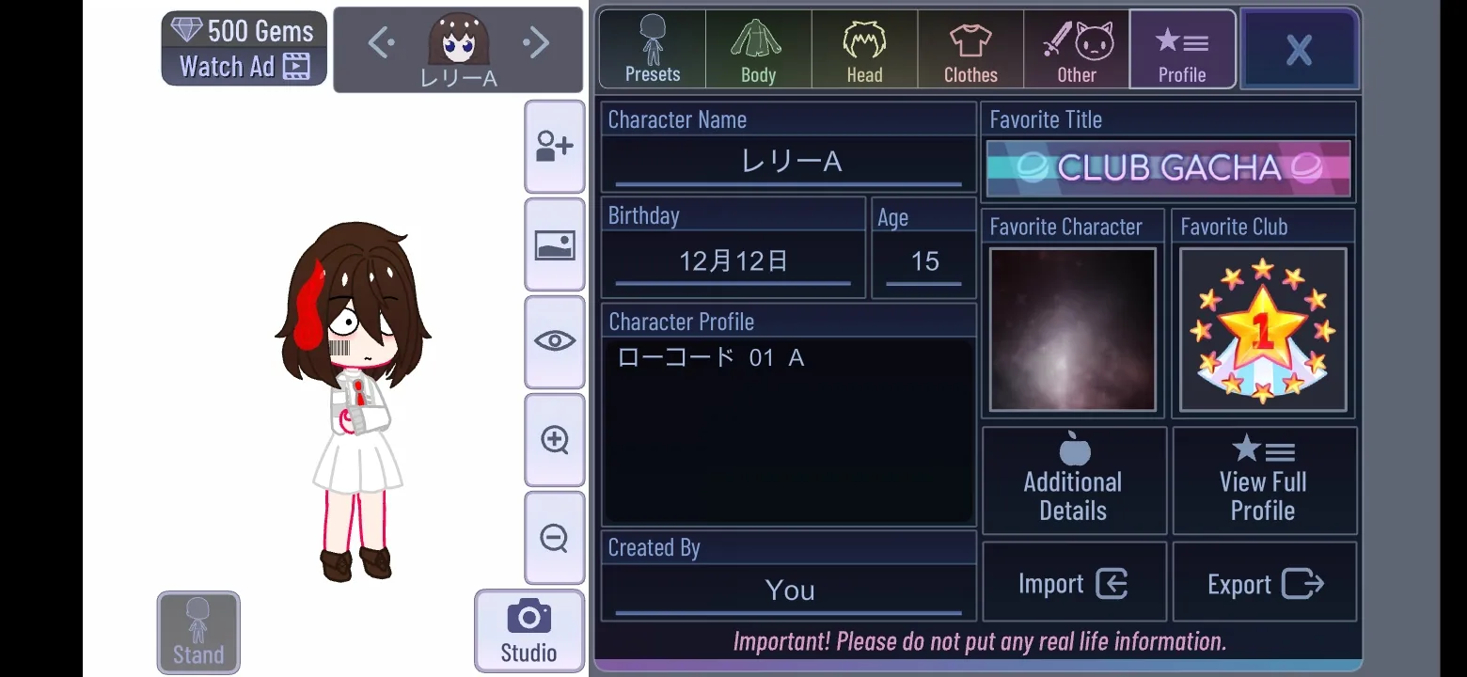Open Additional Details
Screen dimensions: 1467x677
point(1074,480)
